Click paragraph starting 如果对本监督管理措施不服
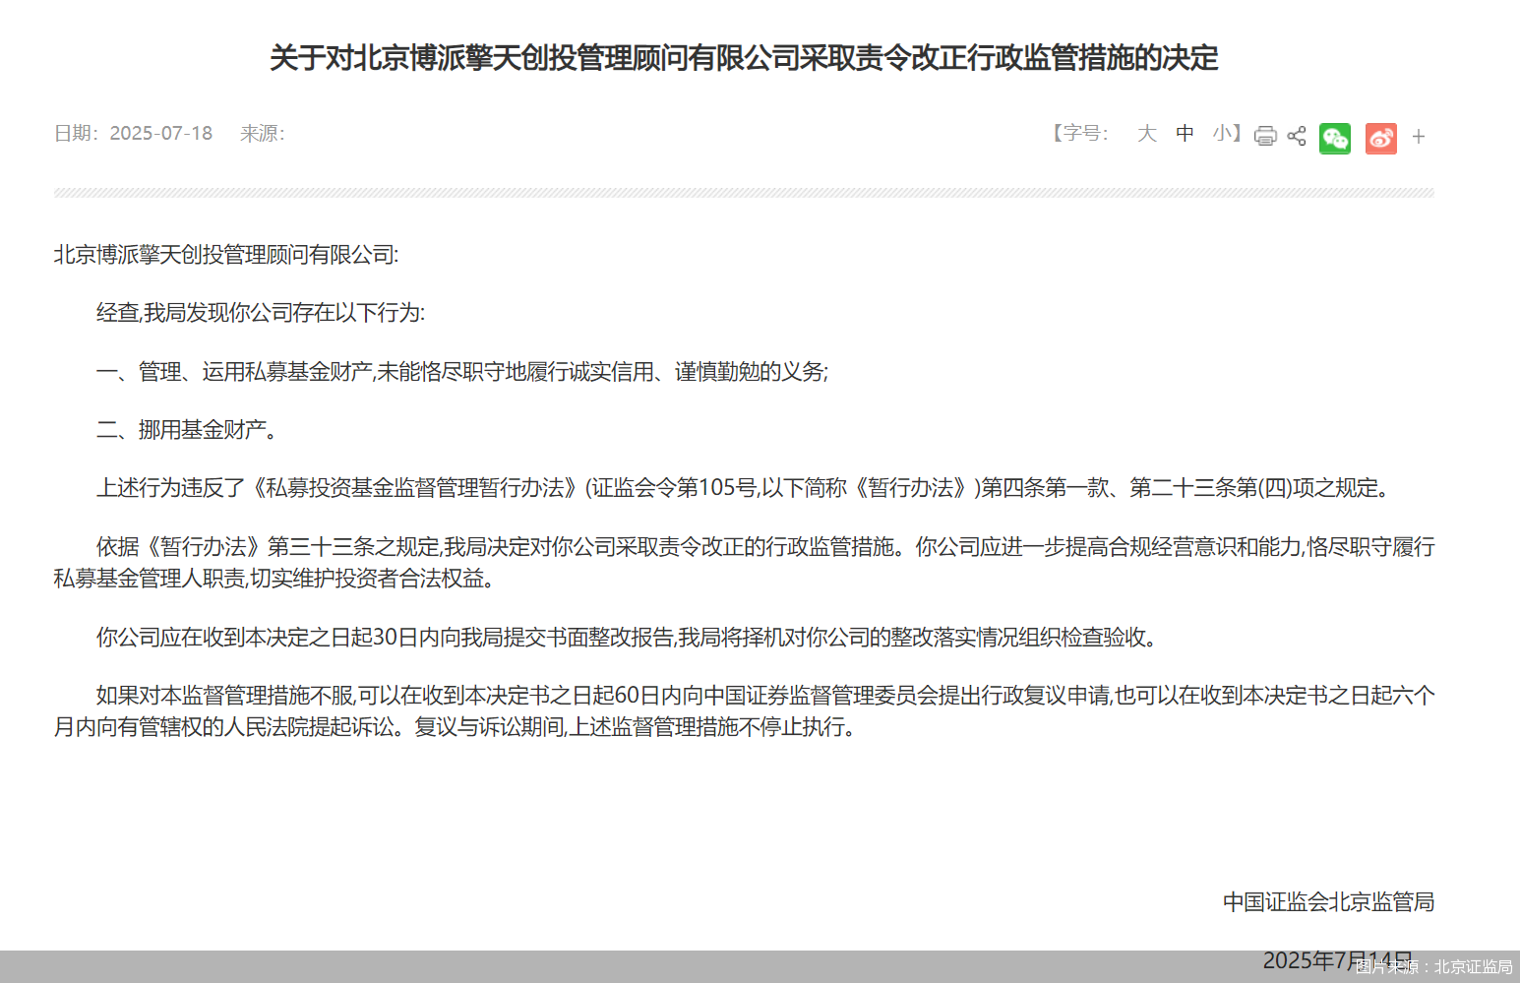 point(744,711)
